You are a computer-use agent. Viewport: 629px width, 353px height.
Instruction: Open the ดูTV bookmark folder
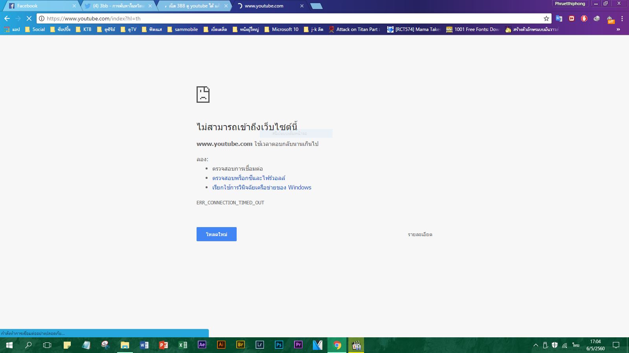point(129,29)
